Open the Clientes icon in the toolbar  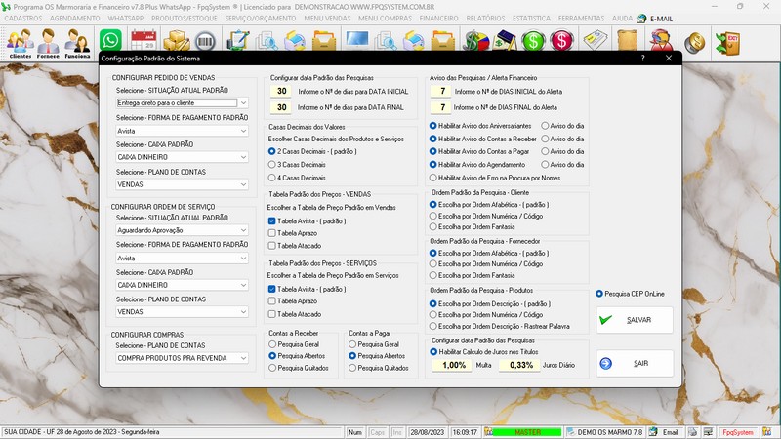(20, 43)
